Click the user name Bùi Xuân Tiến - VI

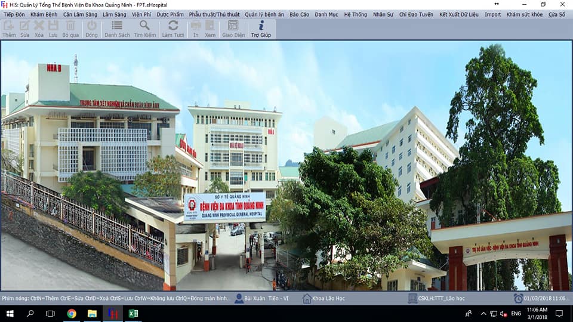click(x=266, y=298)
